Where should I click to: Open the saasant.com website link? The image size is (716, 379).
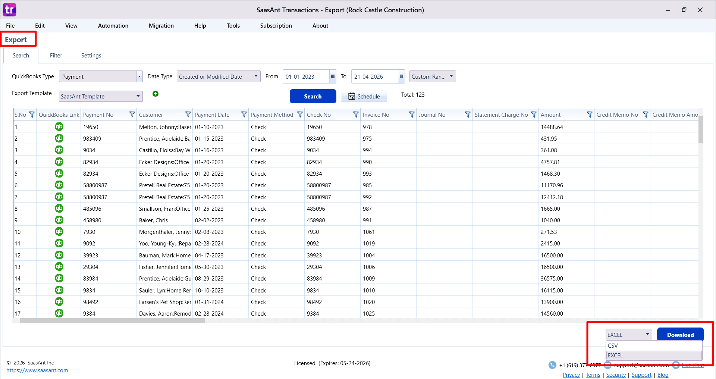click(37, 370)
